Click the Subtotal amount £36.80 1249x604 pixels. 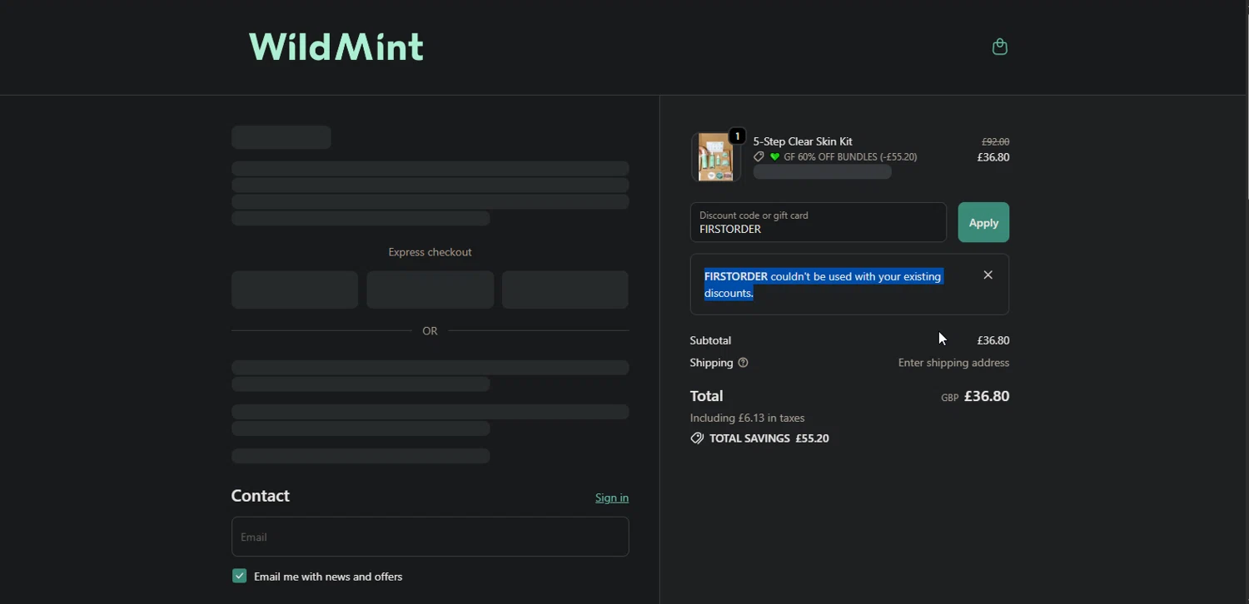coord(993,340)
